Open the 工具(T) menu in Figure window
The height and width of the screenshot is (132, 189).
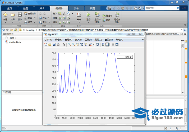[x=88, y=40]
